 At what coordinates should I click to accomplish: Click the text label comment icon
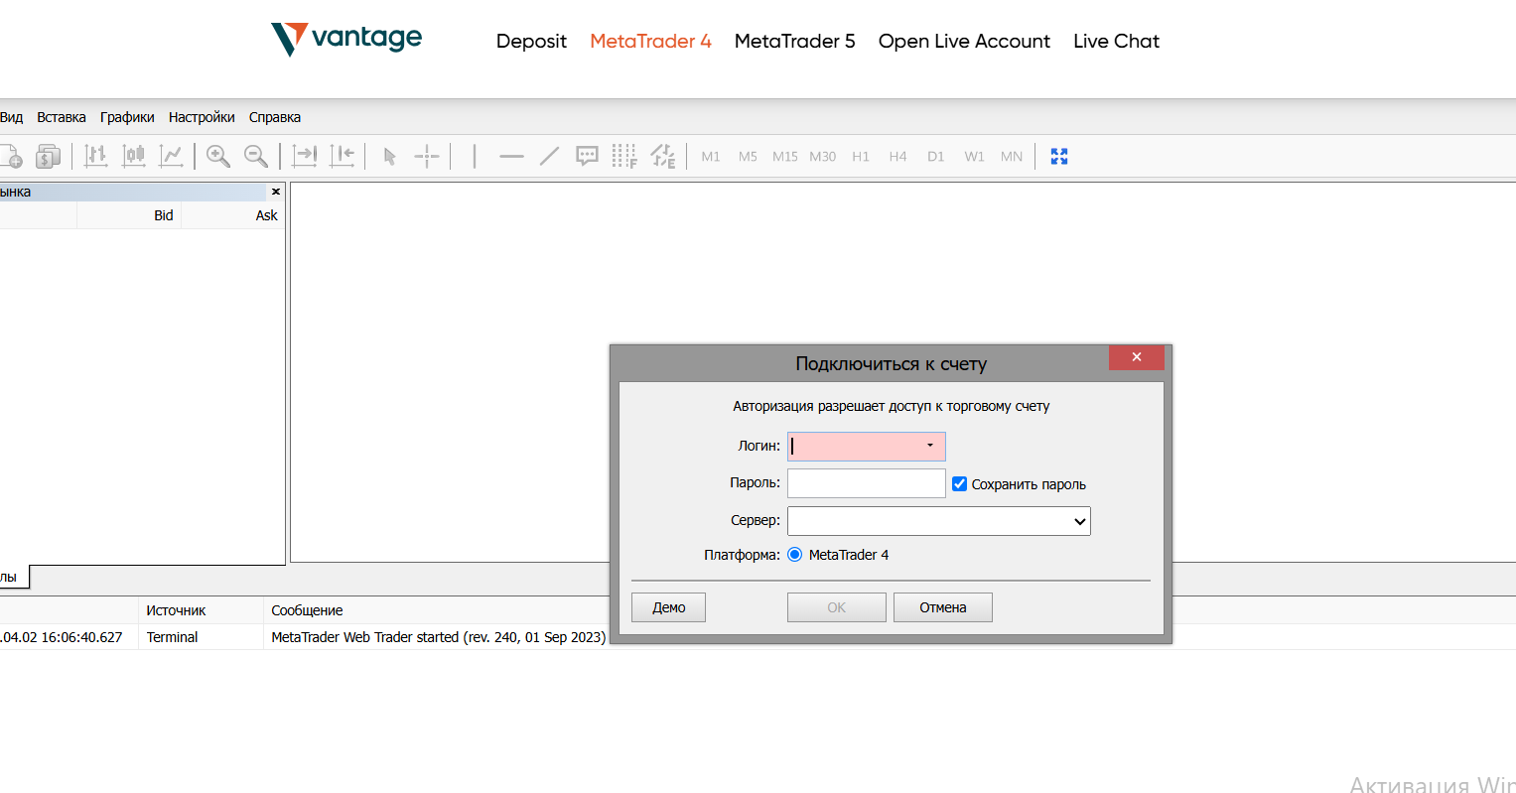click(587, 156)
